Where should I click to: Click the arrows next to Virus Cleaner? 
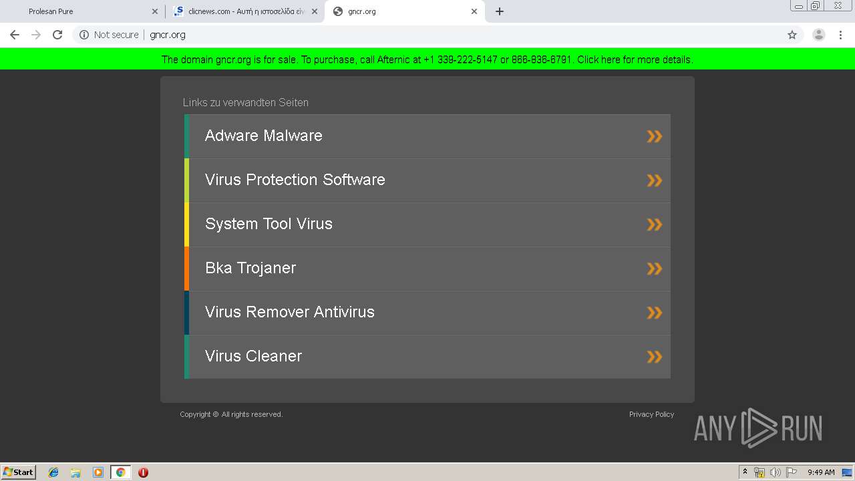655,357
